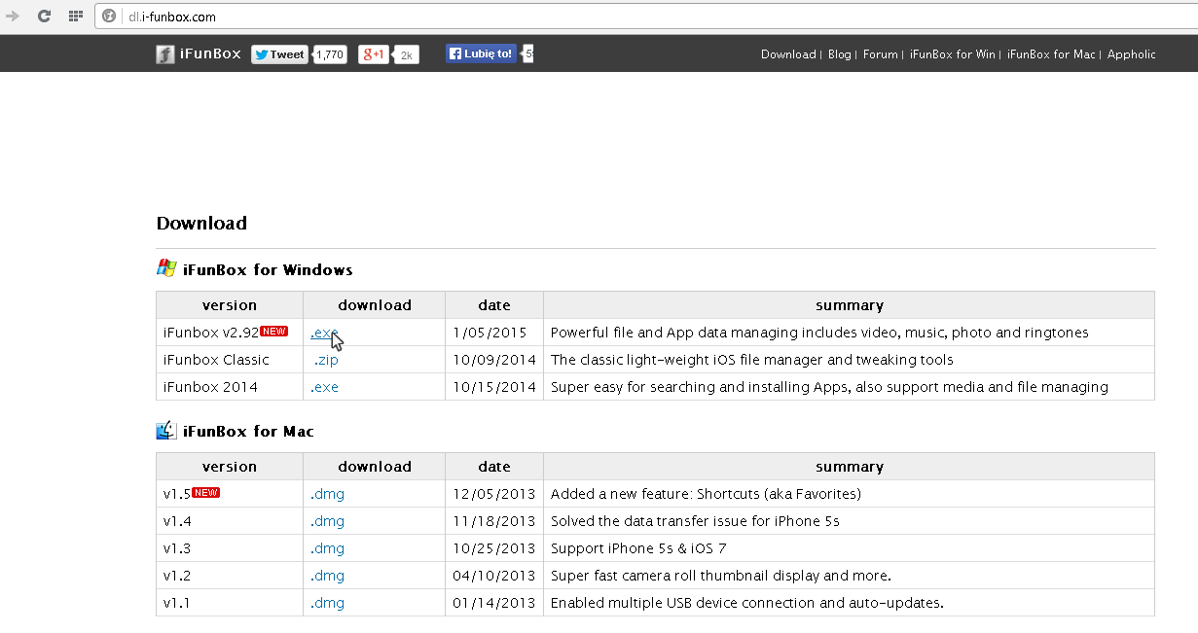This screenshot has width=1198, height=633.
Task: Reload the page with the refresh icon
Action: pyautogui.click(x=45, y=16)
